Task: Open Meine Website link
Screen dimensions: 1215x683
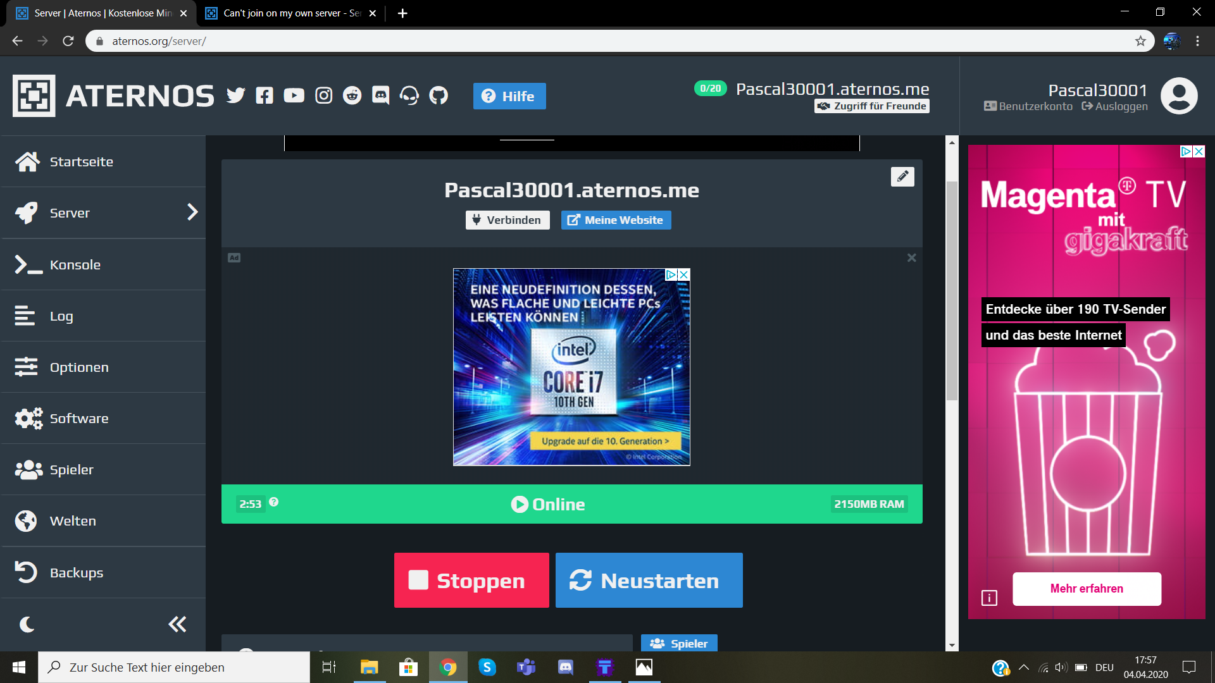Action: pyautogui.click(x=616, y=220)
